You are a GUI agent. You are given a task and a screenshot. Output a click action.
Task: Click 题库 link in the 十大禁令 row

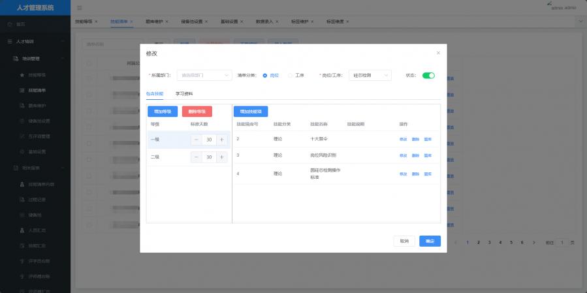click(428, 139)
